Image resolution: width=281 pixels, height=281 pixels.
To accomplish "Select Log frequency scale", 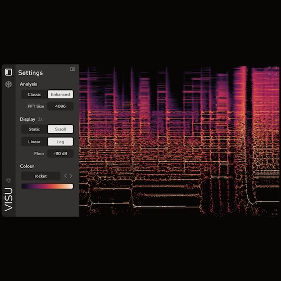I will point(60,142).
